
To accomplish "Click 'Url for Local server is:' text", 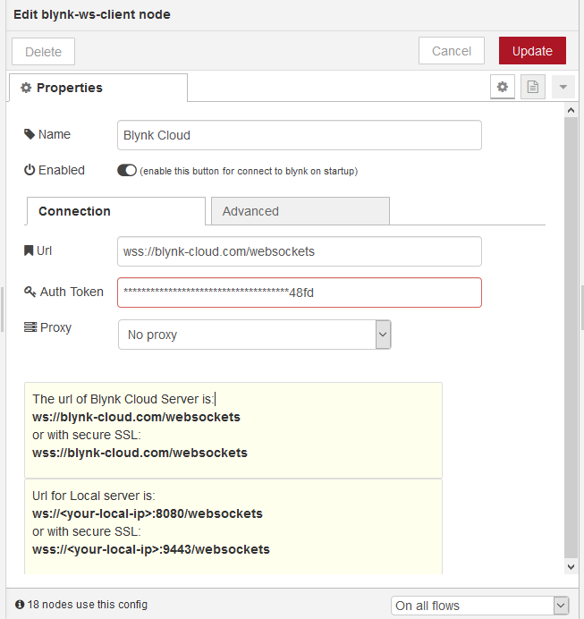I will (94, 496).
